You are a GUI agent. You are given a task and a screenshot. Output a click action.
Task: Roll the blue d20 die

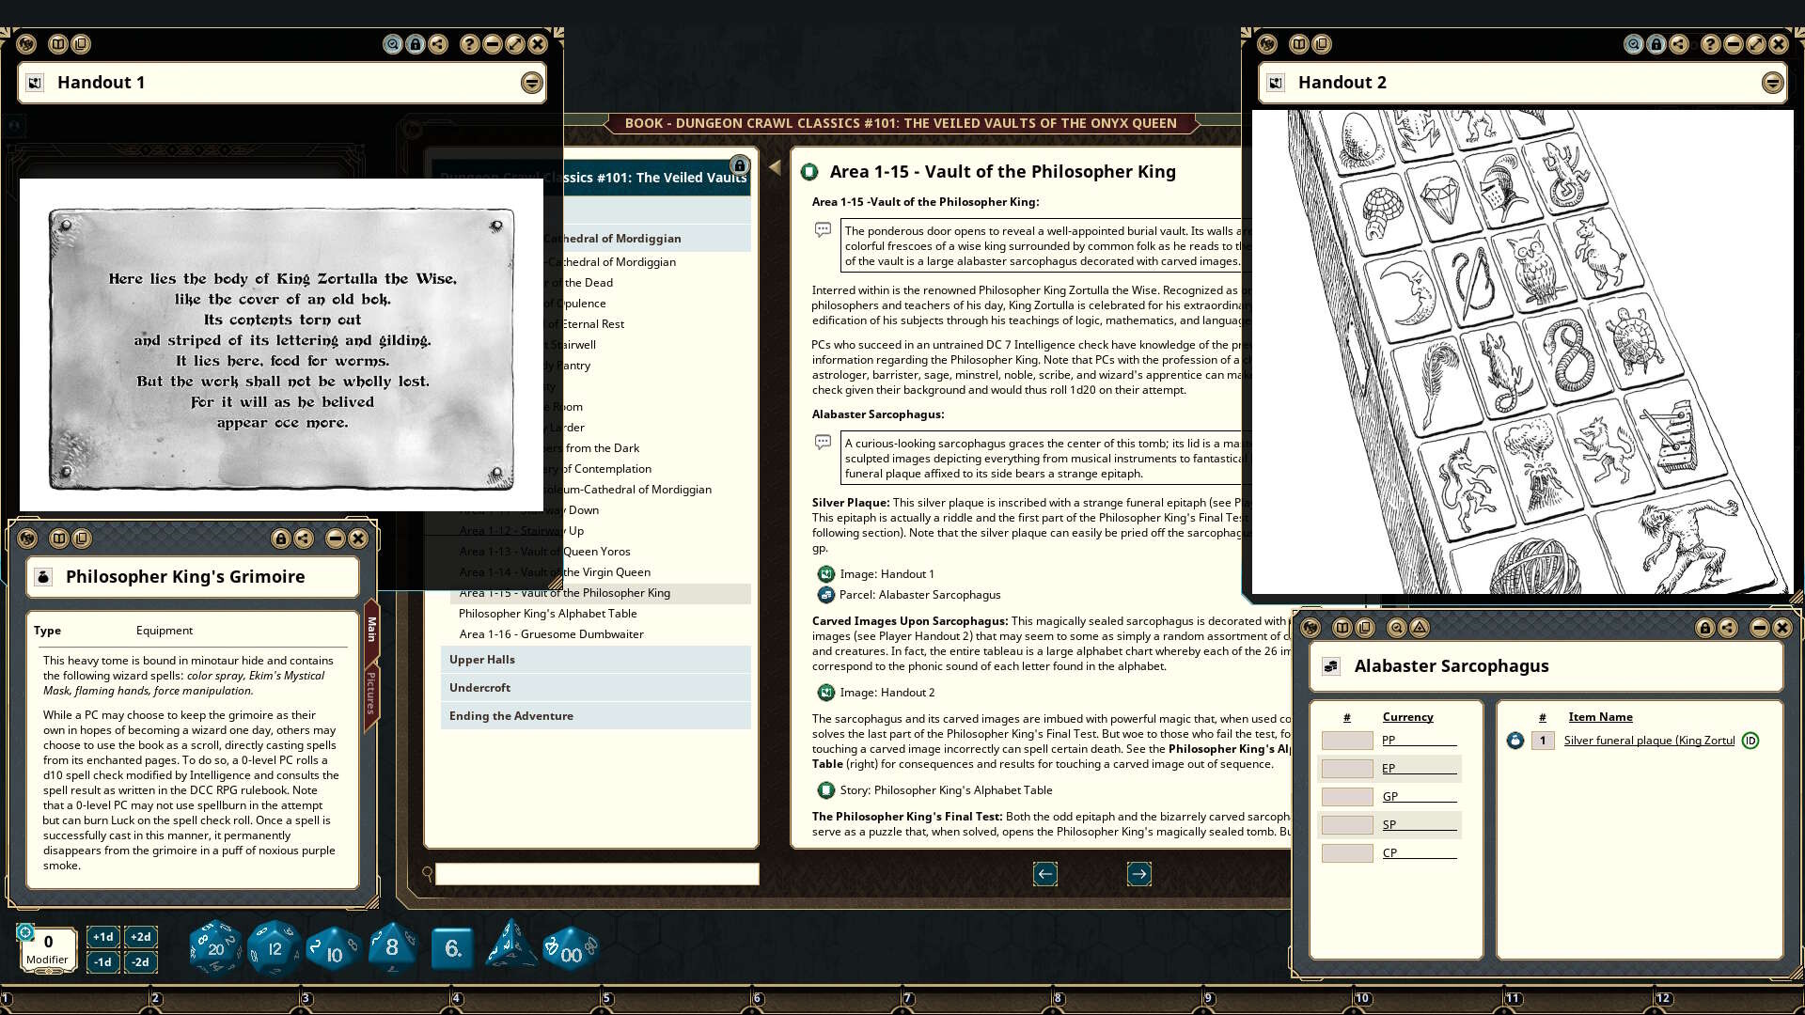point(214,947)
